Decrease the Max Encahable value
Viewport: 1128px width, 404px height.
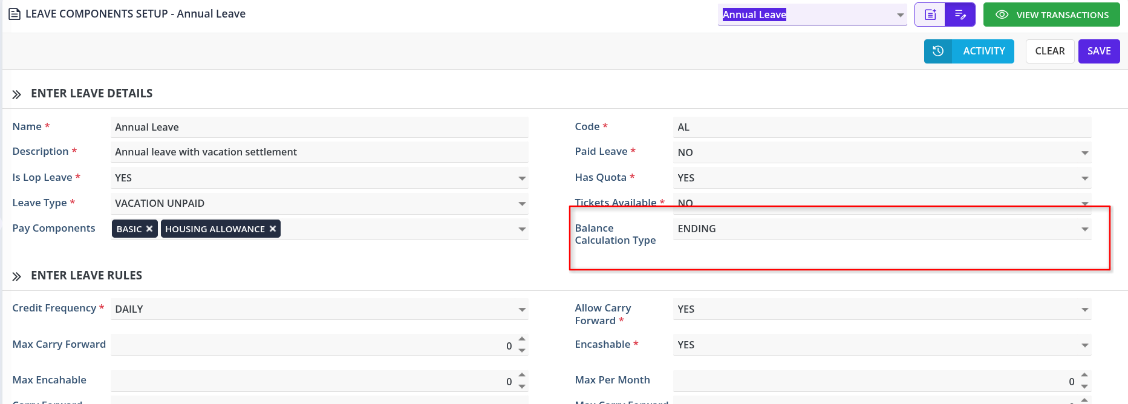(x=522, y=386)
